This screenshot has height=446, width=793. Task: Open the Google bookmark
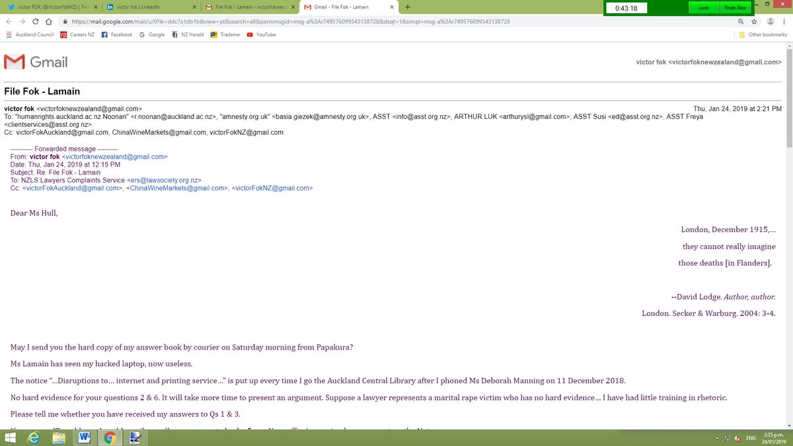[x=152, y=34]
